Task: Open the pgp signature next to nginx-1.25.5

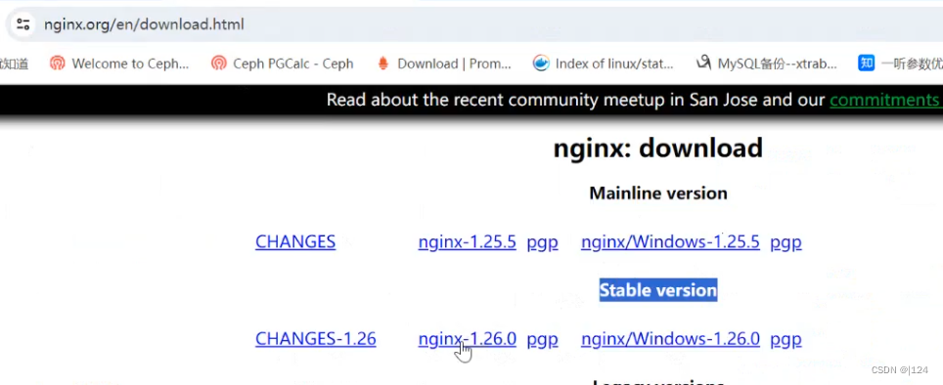Action: (543, 242)
